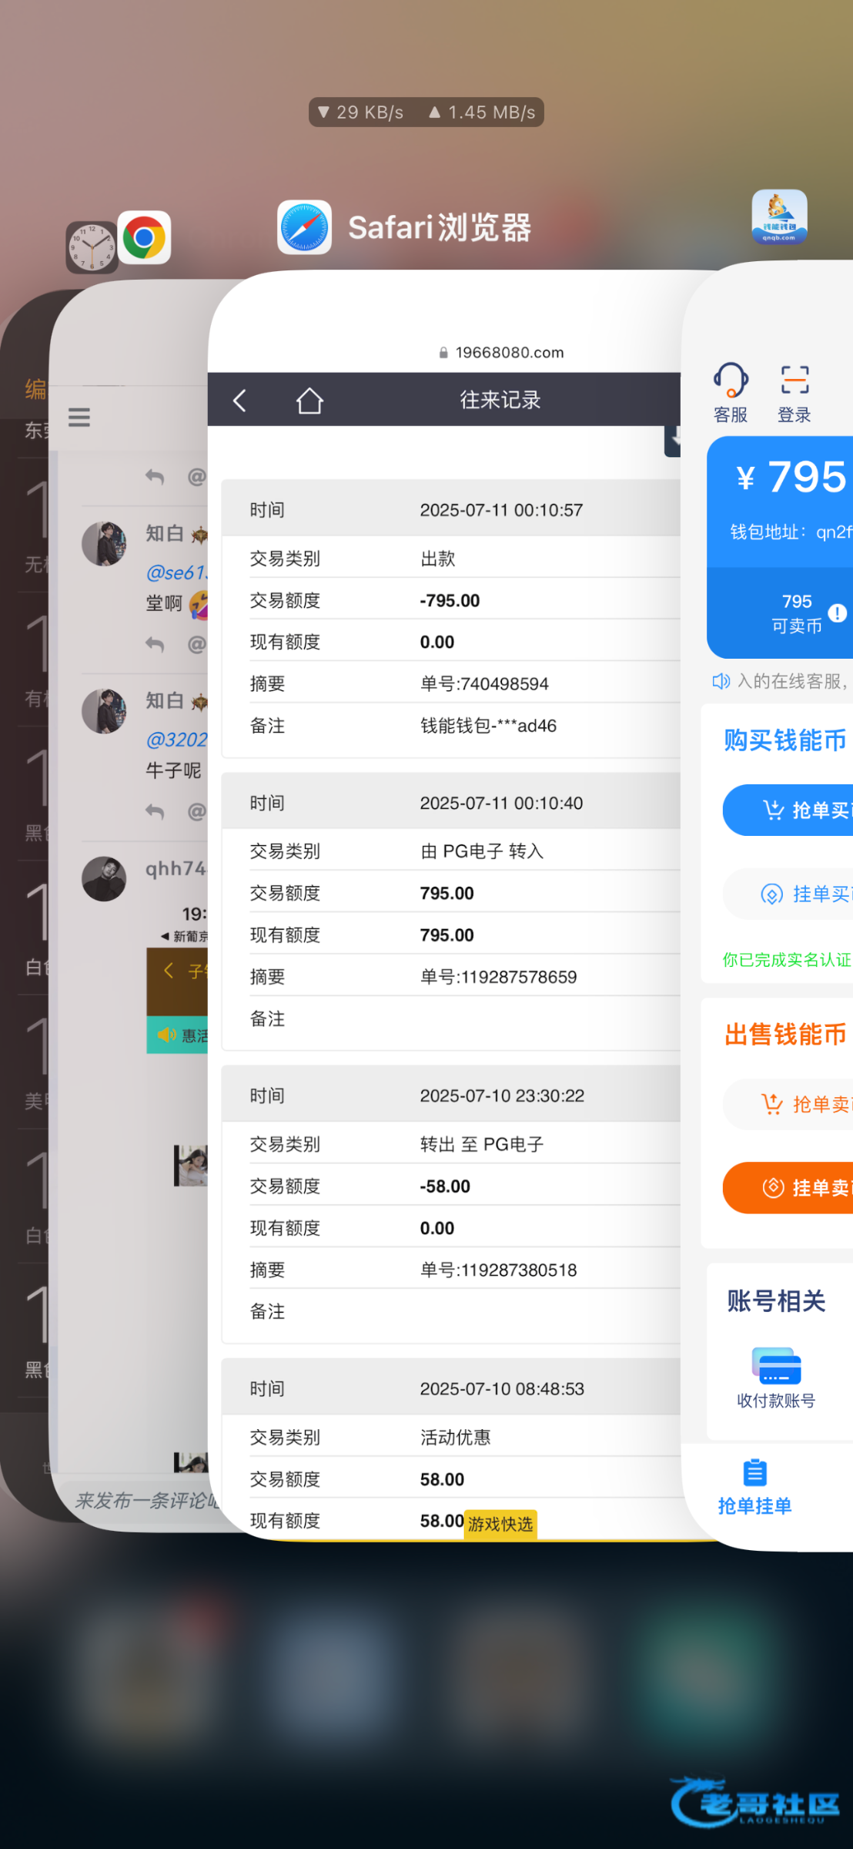Tap the 抢单卖 outlined button

click(801, 1104)
